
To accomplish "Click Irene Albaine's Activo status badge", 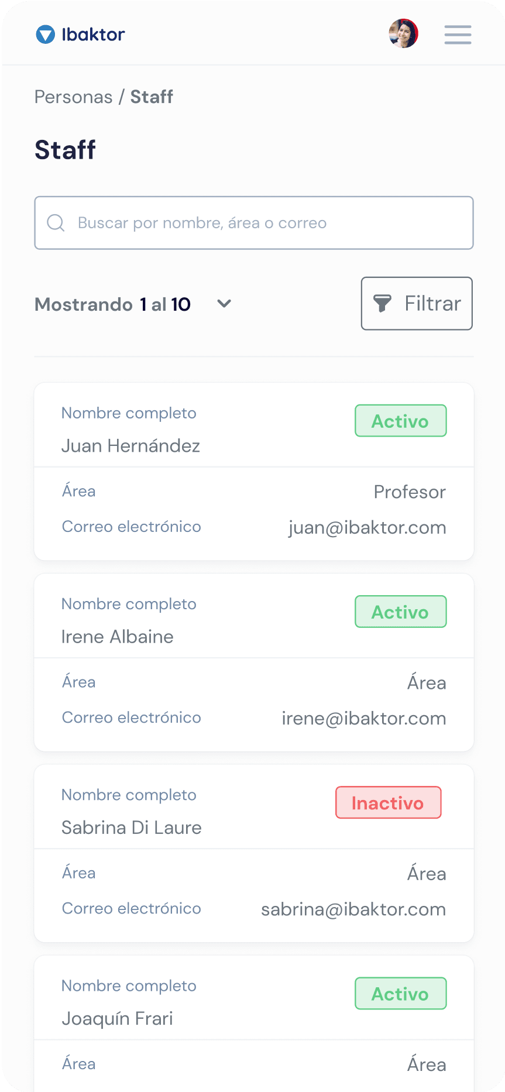I will pos(400,612).
